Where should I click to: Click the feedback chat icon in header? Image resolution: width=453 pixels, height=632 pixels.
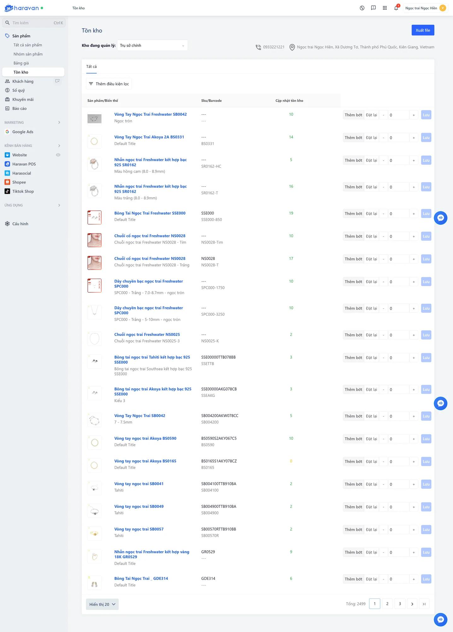[373, 8]
